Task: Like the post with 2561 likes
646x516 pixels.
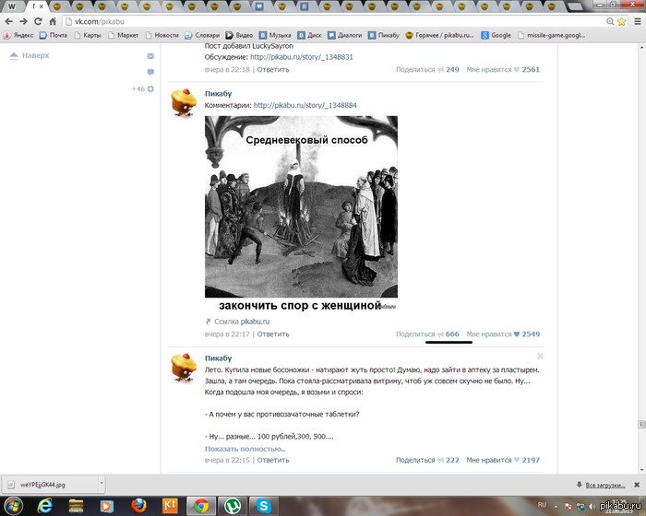Action: [503, 69]
